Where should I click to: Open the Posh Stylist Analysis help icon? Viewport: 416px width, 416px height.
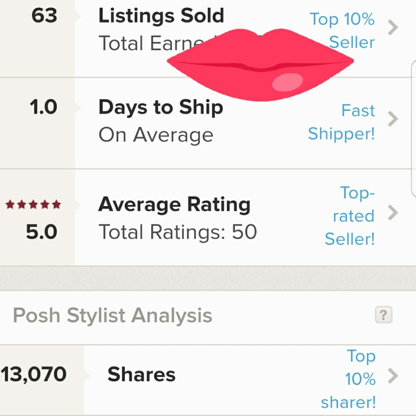click(x=384, y=315)
